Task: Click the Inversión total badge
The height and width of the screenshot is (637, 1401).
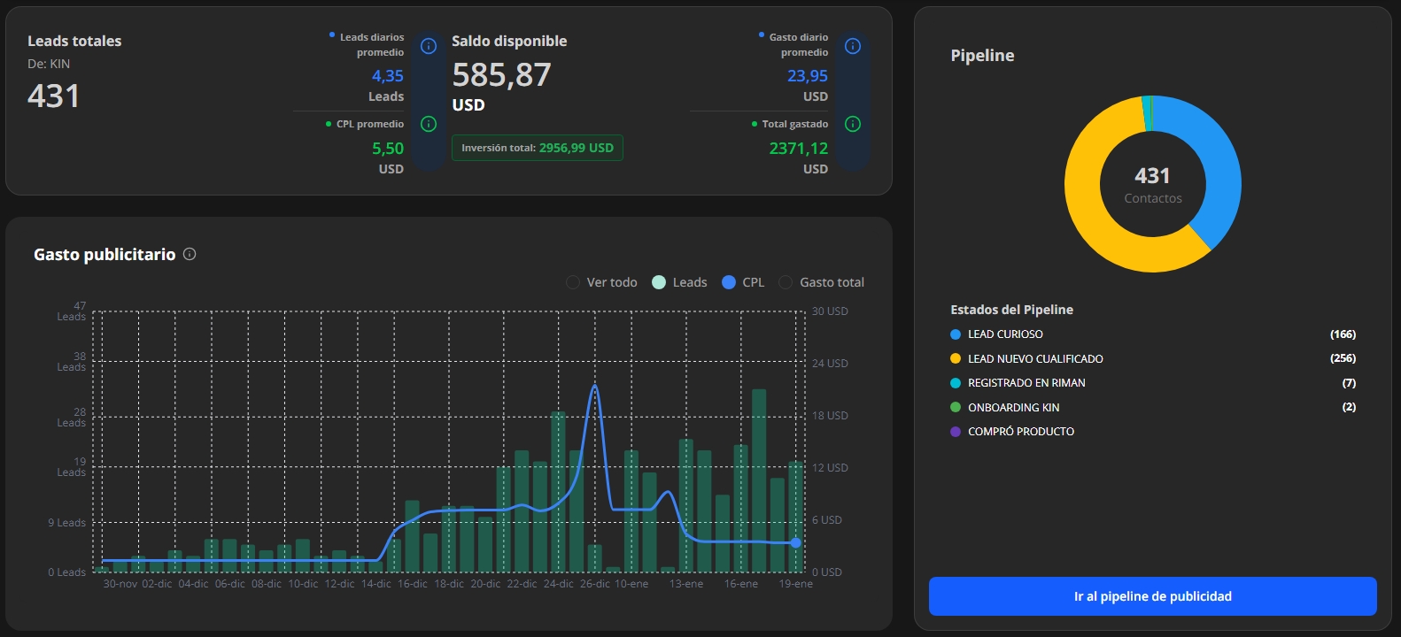Action: (x=537, y=148)
